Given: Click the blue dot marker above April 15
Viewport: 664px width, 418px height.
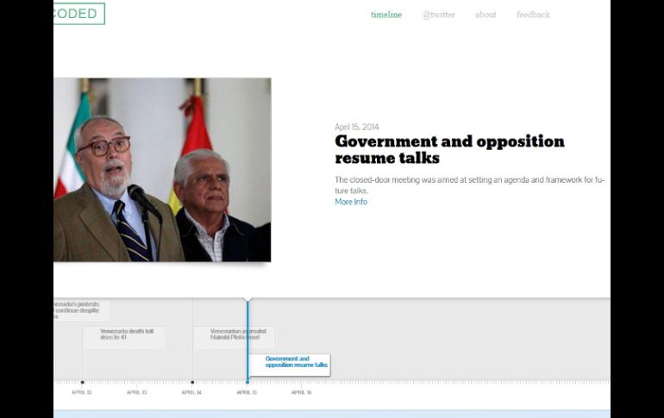Looking at the screenshot, I should click(x=247, y=382).
